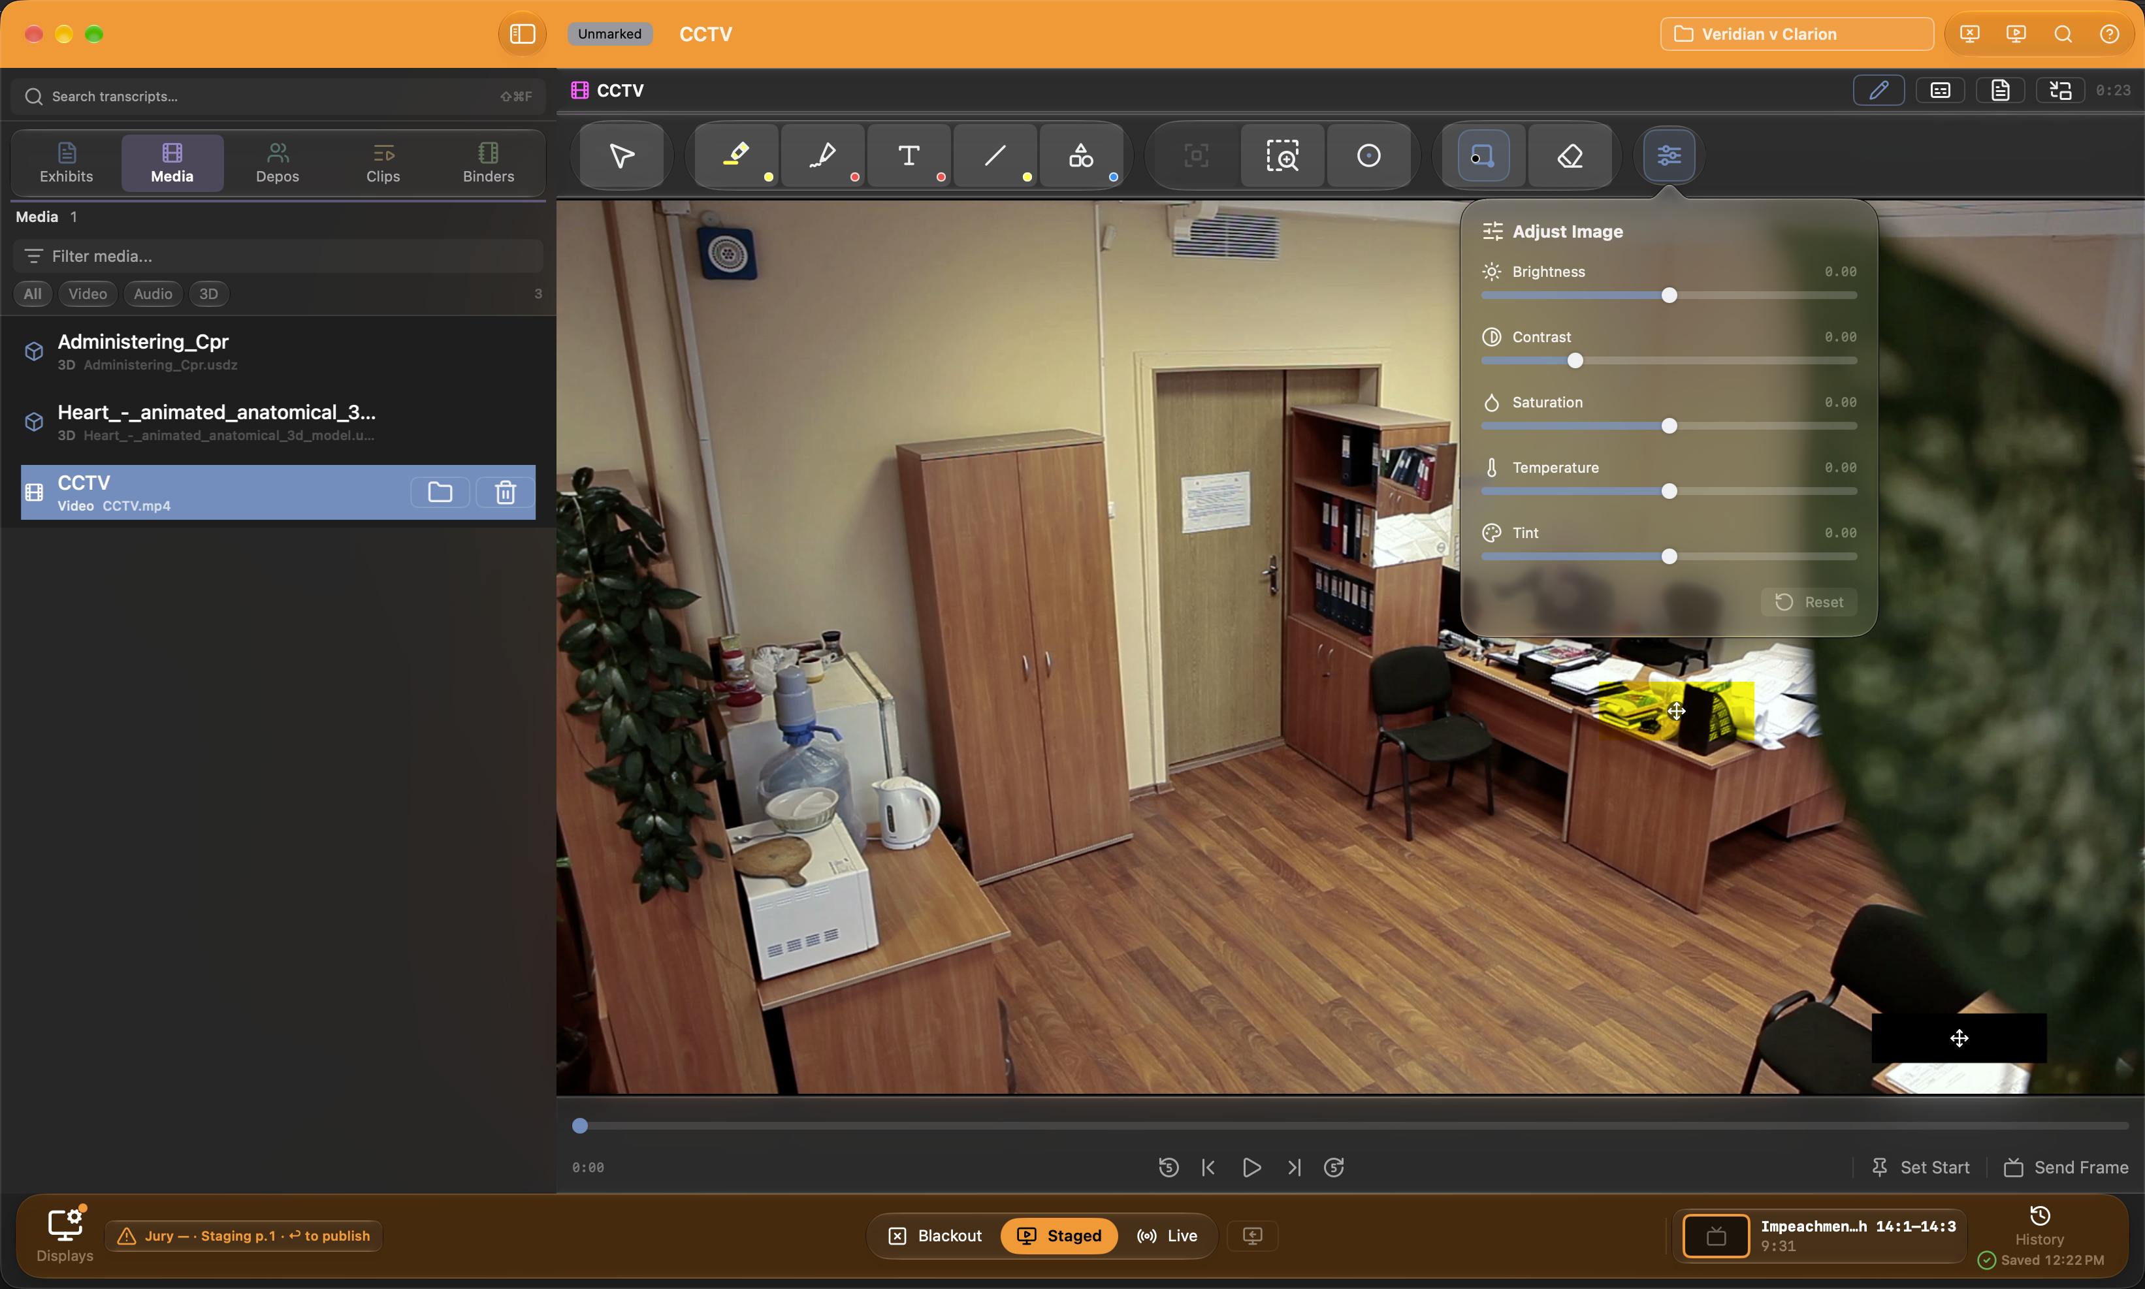Play the CCTV video
The width and height of the screenshot is (2145, 1289).
(1251, 1168)
